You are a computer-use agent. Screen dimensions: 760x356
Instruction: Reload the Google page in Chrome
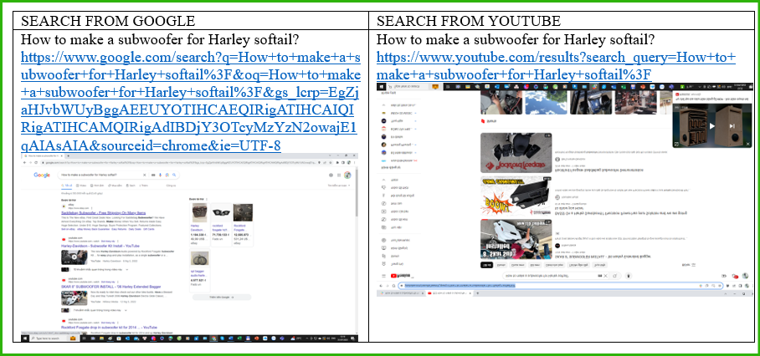pyautogui.click(x=36, y=163)
